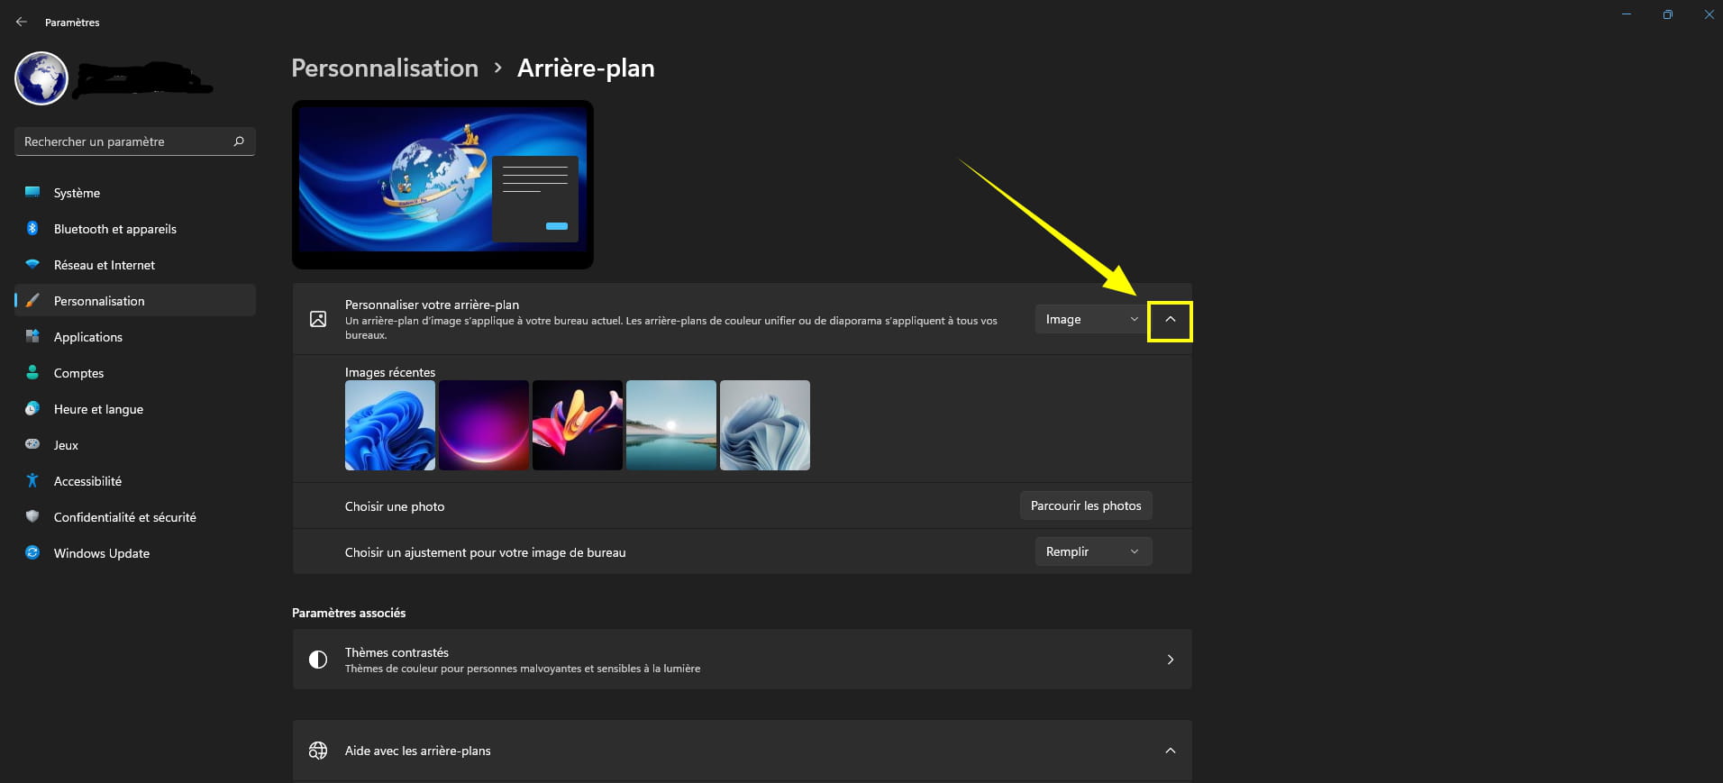The width and height of the screenshot is (1723, 783).
Task: Click the Bluetooth et appareils icon
Action: [x=32, y=228]
